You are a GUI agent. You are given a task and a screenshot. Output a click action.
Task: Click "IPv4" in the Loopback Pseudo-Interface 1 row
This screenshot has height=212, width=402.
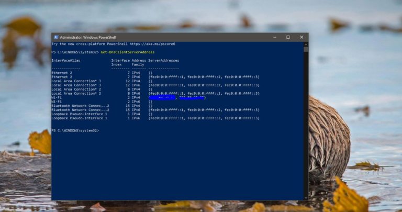[136, 114]
